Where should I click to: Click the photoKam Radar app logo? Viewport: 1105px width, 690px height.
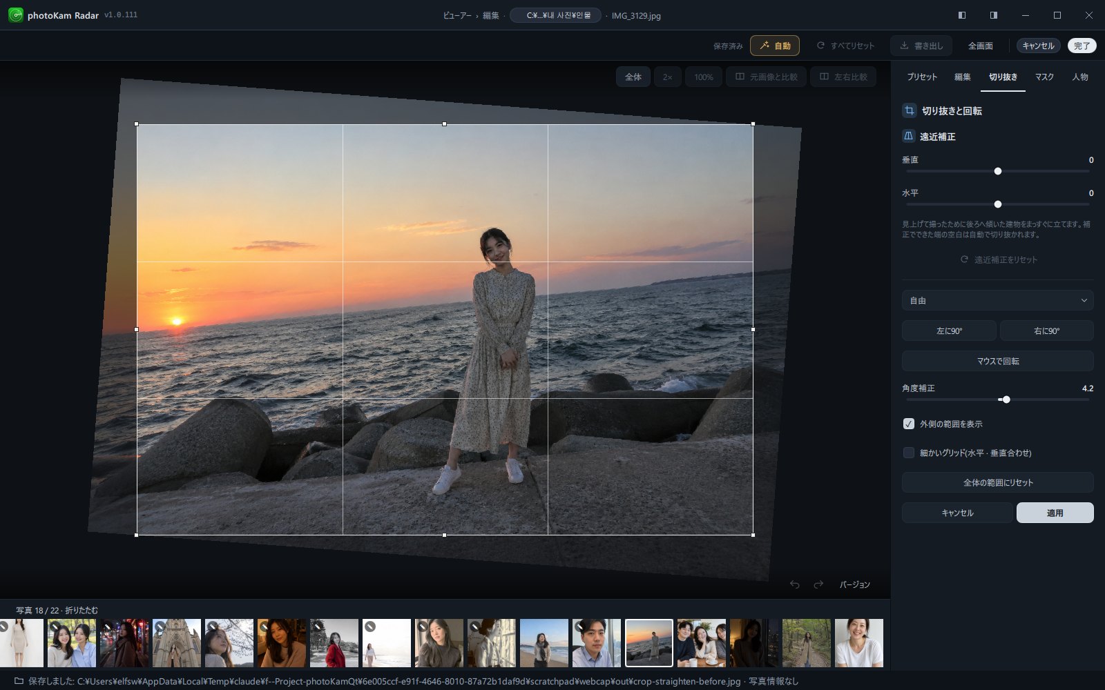pos(15,14)
